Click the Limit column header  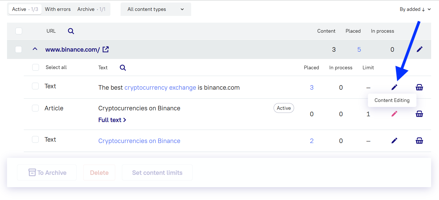(368, 68)
